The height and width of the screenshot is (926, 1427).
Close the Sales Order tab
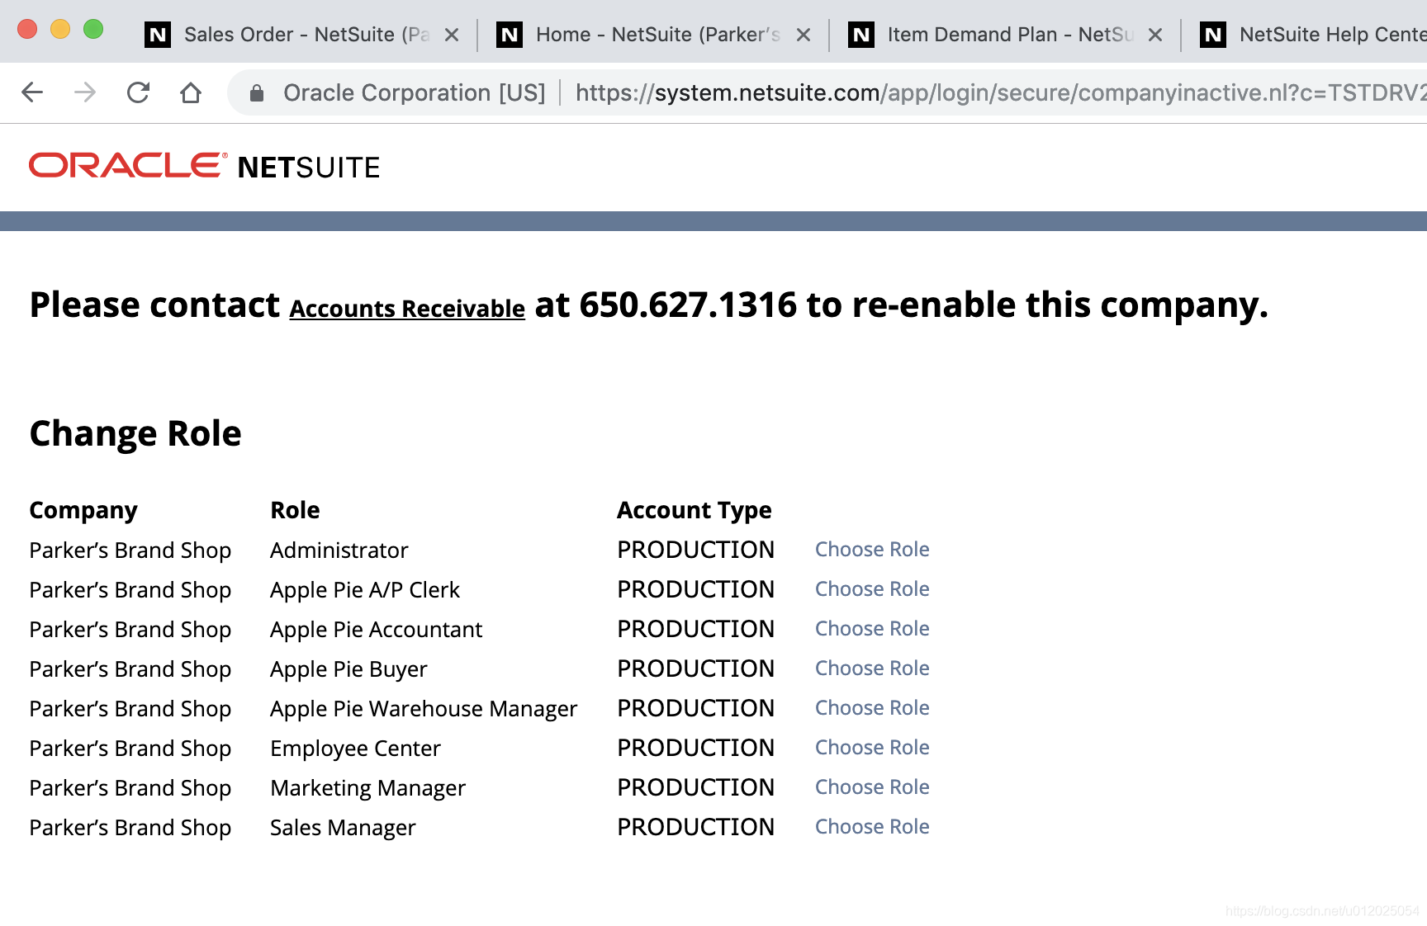pos(452,35)
